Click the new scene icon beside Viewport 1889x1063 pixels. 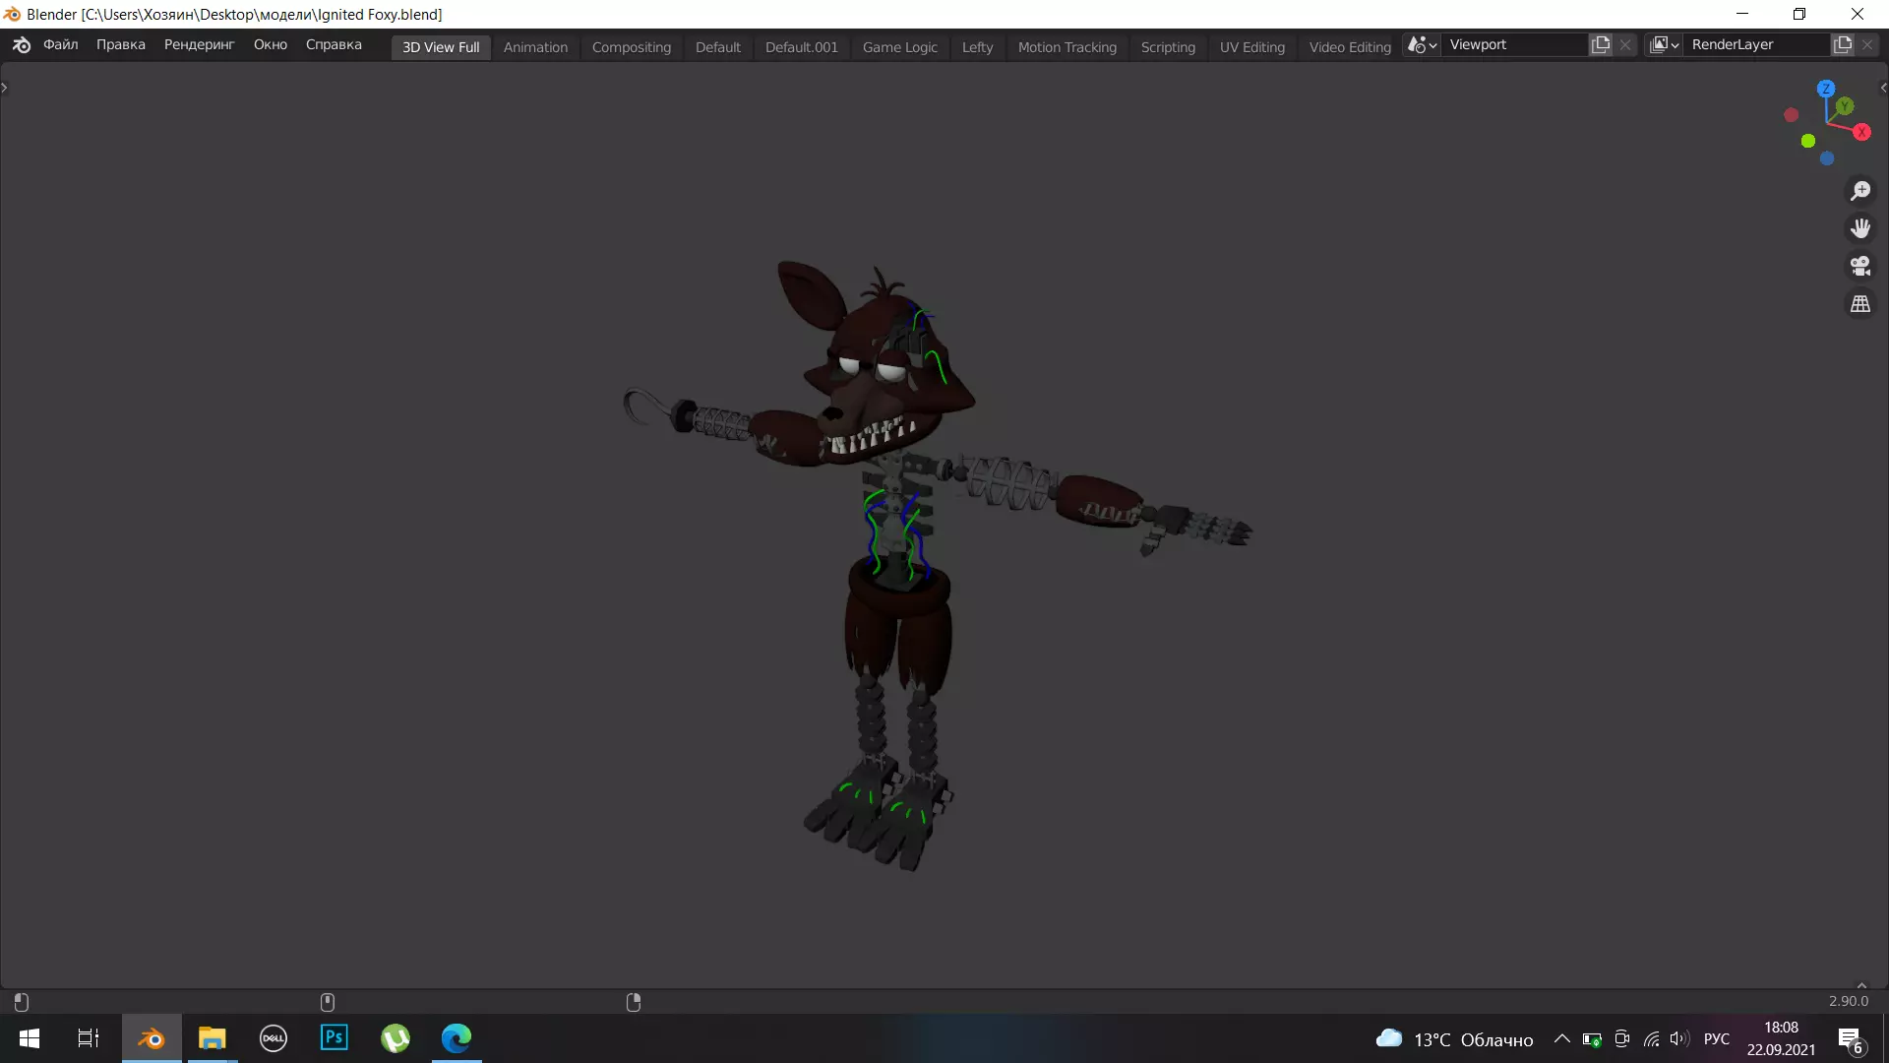[x=1601, y=45]
